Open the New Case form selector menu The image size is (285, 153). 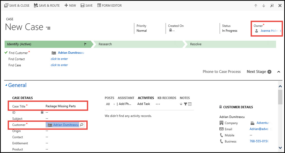(48, 28)
